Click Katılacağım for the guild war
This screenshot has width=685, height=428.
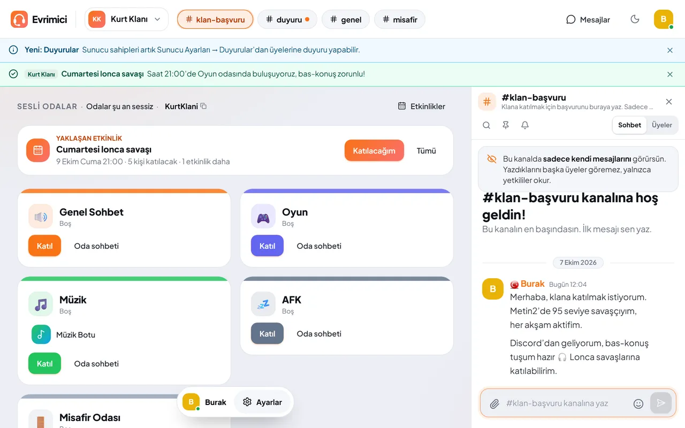pyautogui.click(x=374, y=150)
